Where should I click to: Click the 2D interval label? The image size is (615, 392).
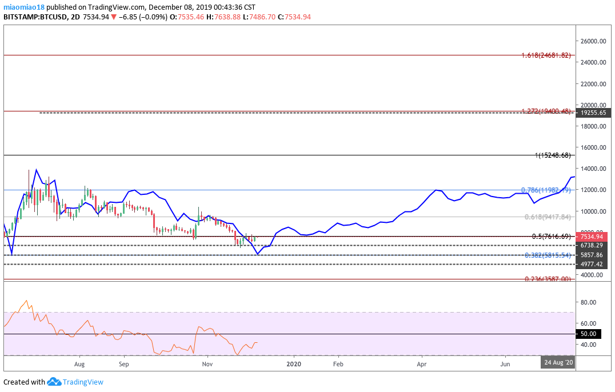click(x=75, y=17)
